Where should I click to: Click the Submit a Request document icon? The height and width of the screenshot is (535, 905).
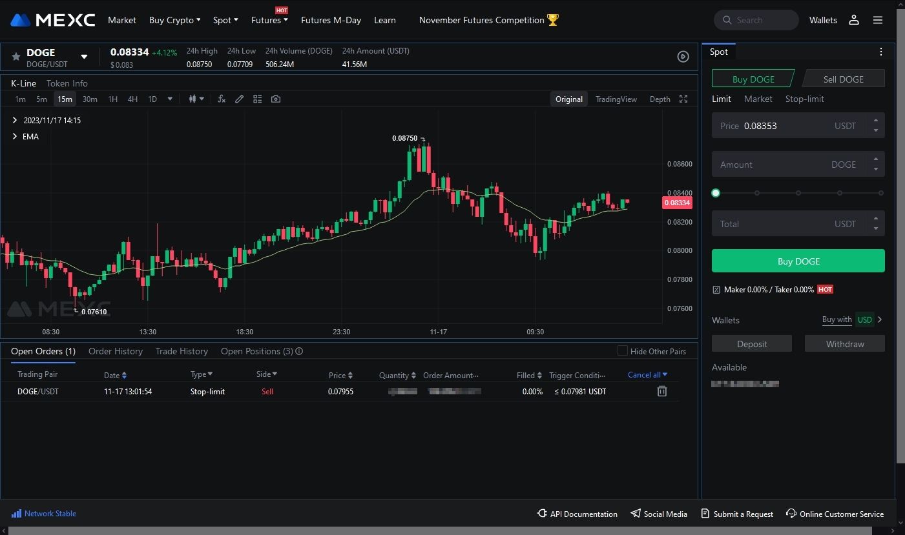(x=705, y=514)
